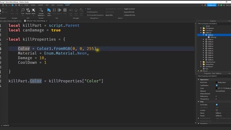The height and width of the screenshot is (130, 231).
Task: Click the new file icon in quick access bar
Action: (x=3, y=5)
